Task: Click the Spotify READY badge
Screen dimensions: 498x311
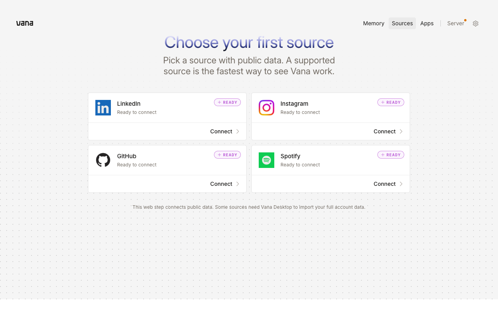Action: pos(391,155)
